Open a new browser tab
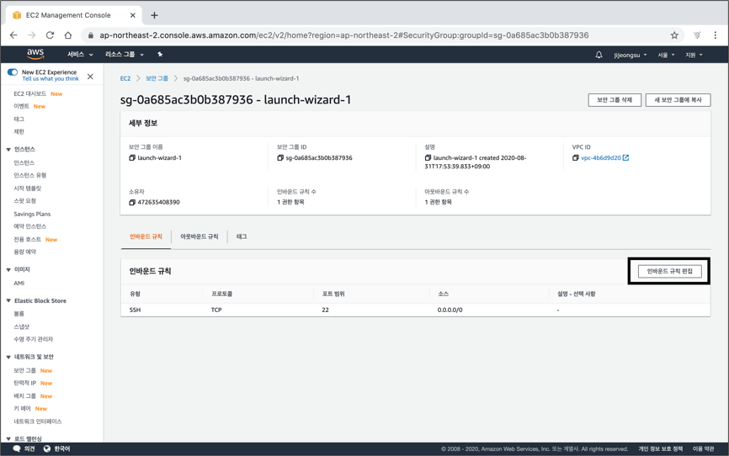 (154, 15)
